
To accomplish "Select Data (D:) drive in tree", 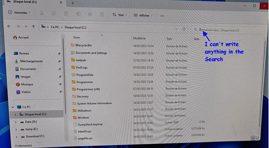I will pyautogui.click(x=31, y=122).
